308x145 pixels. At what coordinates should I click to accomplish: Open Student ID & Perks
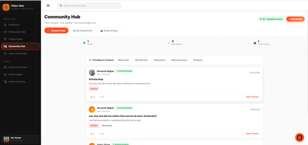tap(20, 67)
